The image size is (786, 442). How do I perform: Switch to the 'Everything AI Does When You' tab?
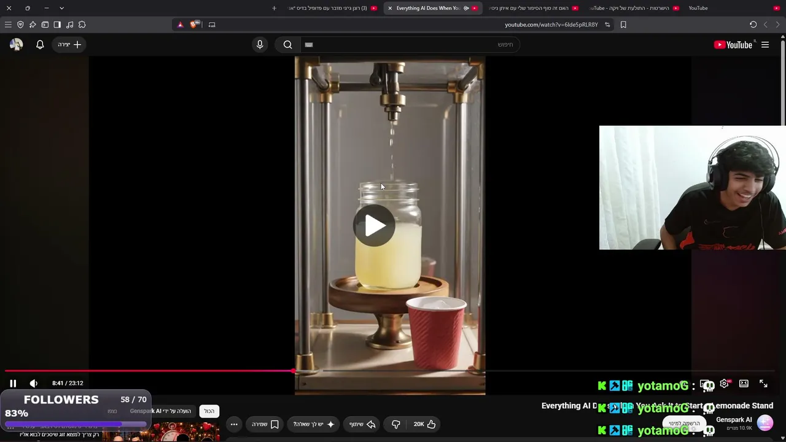click(433, 8)
